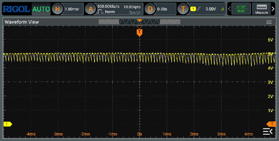Click the memory waveform overview bar
Image resolution: width=279 pixels, height=141 pixels.
pos(139,22)
